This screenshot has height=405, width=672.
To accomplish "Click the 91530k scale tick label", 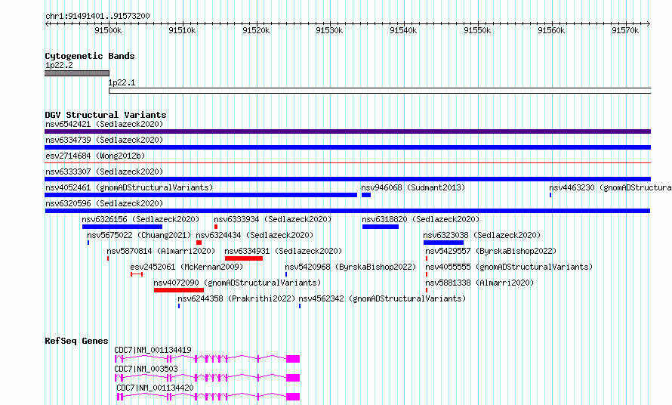I will [x=329, y=30].
